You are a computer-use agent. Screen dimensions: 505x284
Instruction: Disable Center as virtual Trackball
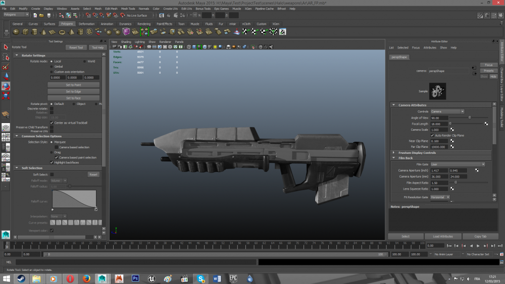pyautogui.click(x=52, y=123)
